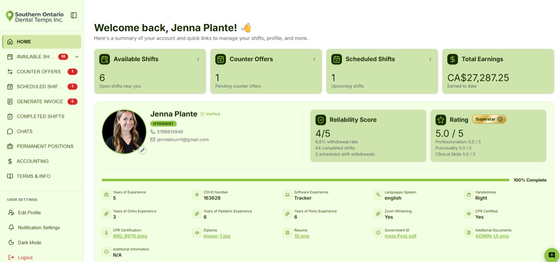
Task: Open the ADMIN-UI.png additional document
Action: tap(492, 236)
